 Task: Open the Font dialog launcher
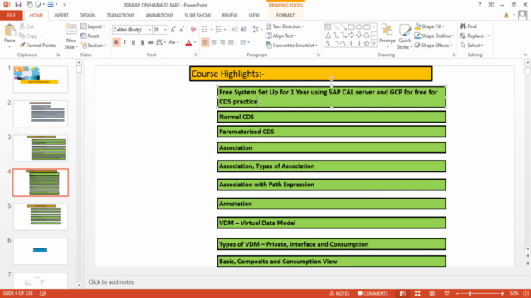click(x=196, y=55)
